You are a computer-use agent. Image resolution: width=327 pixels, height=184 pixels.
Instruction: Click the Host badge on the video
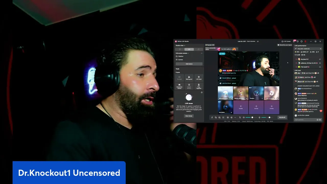(x=222, y=54)
